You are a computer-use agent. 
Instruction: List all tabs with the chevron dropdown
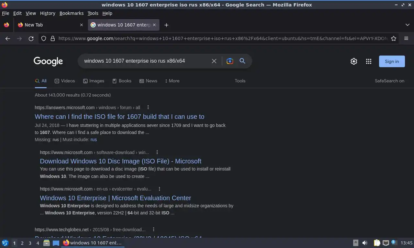pos(407,25)
